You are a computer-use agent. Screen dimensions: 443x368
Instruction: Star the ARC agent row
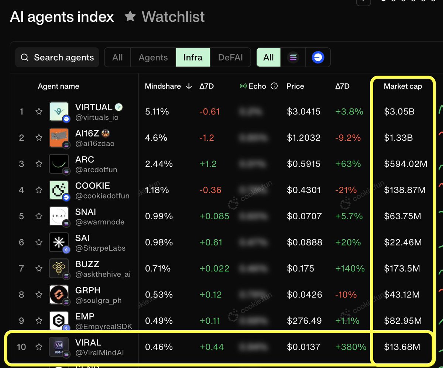(39, 164)
